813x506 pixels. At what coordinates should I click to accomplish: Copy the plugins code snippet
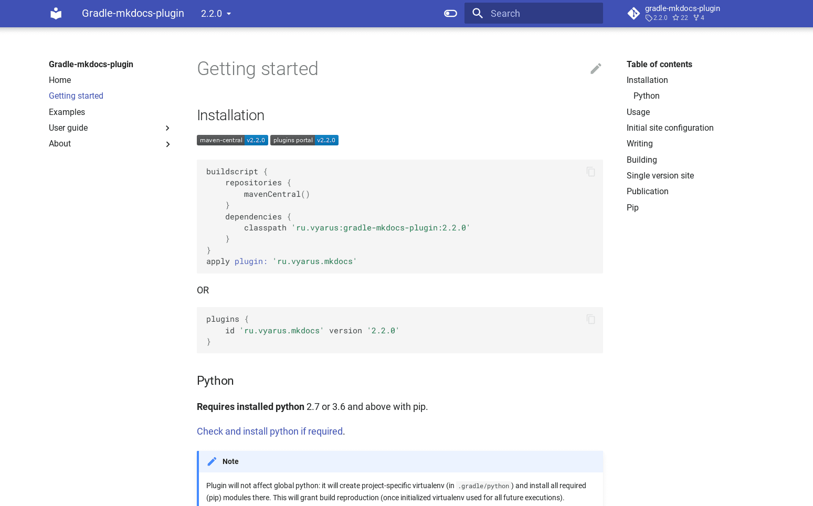(x=590, y=319)
